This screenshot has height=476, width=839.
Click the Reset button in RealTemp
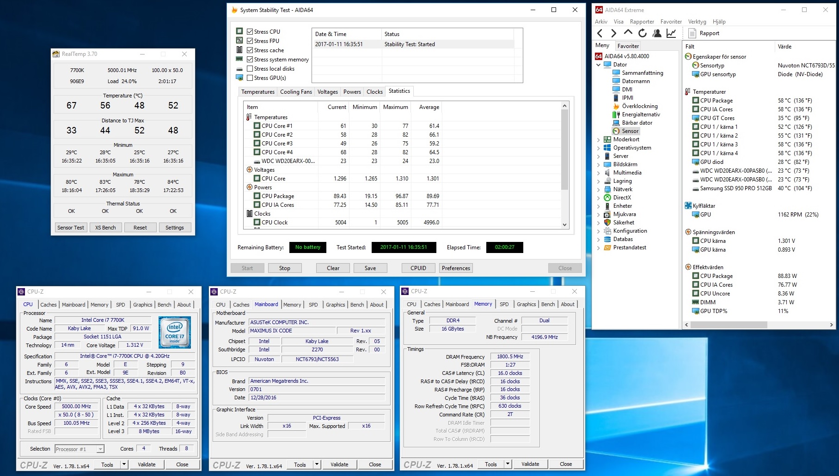pos(140,228)
